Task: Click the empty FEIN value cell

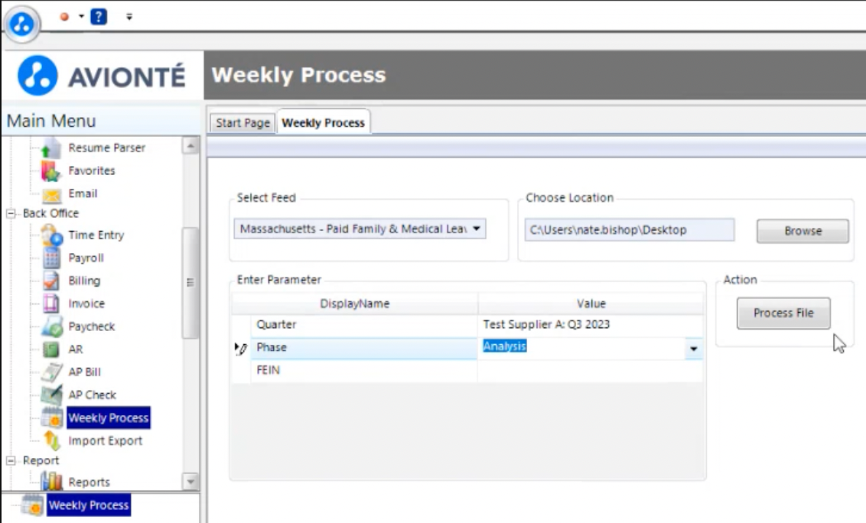Action: [x=591, y=371]
